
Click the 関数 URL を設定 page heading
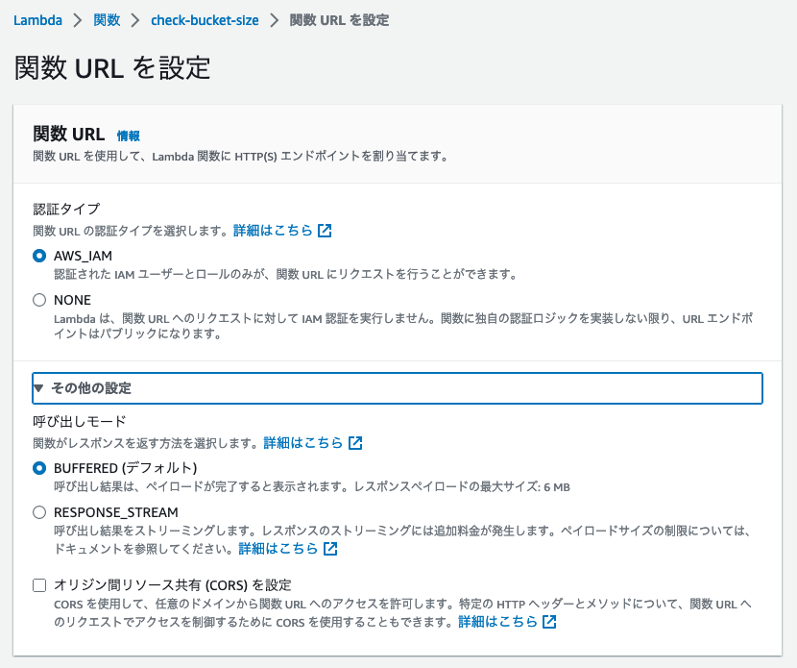[112, 67]
